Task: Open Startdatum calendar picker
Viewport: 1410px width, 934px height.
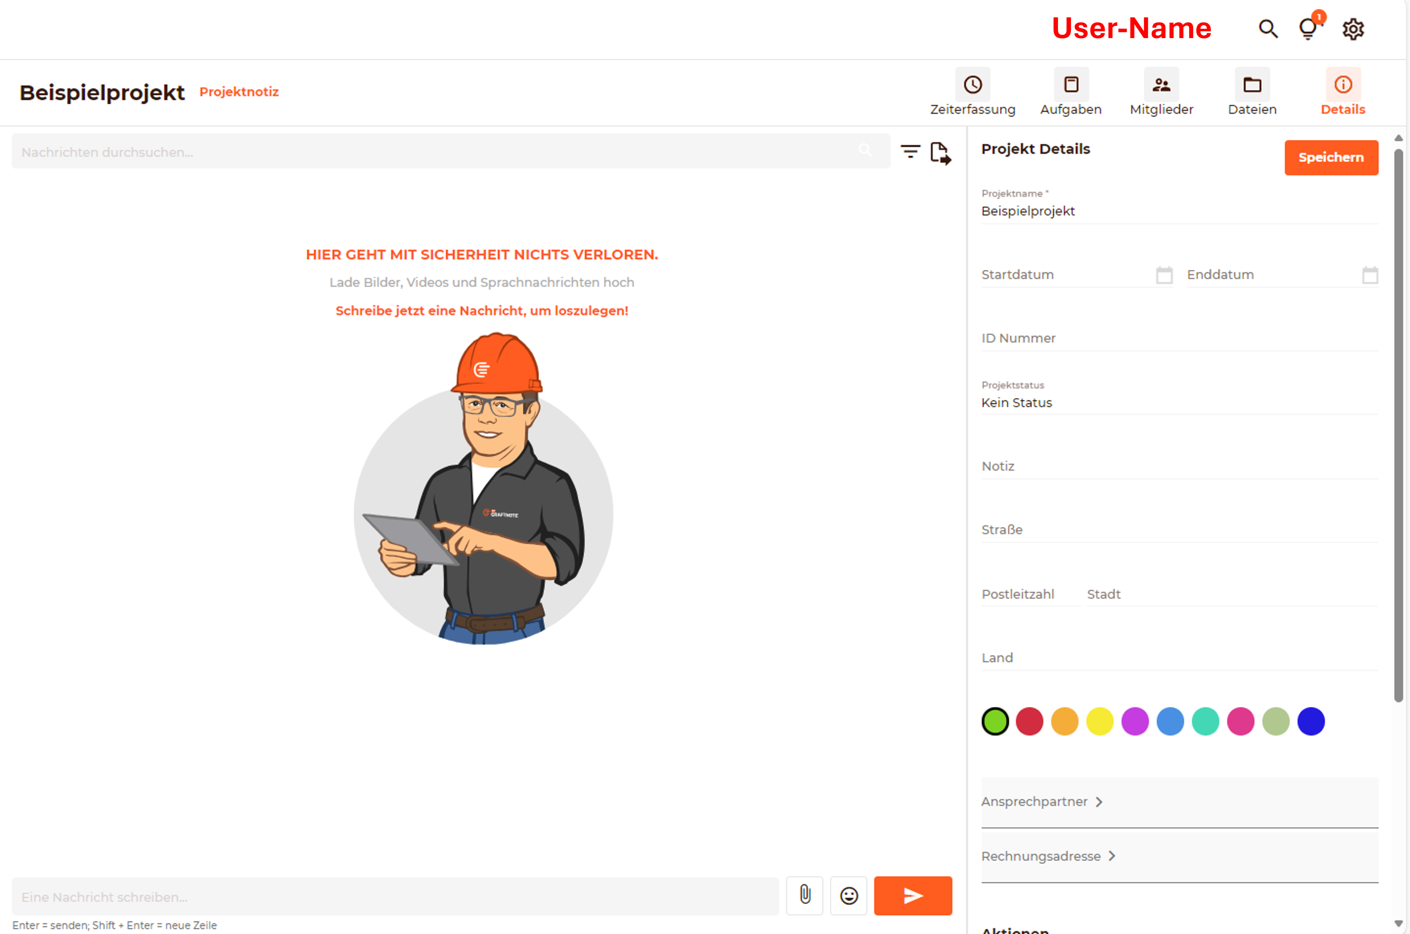Action: [1164, 275]
